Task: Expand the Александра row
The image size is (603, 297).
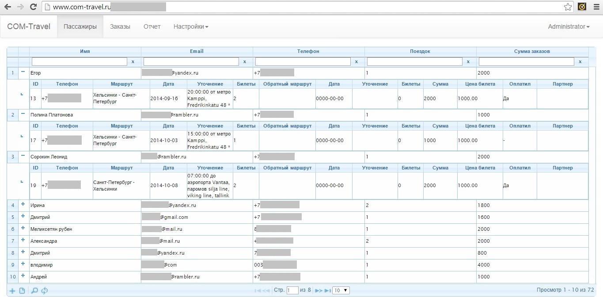Action: (23, 240)
